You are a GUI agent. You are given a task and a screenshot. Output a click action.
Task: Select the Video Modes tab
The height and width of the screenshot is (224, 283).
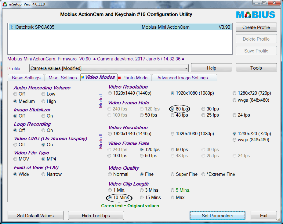99,77
